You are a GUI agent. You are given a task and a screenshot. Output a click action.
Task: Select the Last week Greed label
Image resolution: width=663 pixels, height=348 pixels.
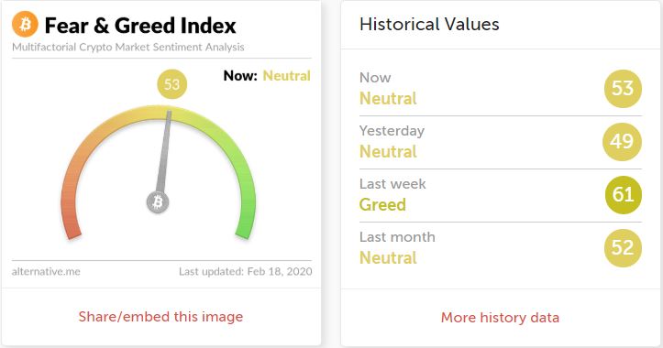tap(382, 205)
